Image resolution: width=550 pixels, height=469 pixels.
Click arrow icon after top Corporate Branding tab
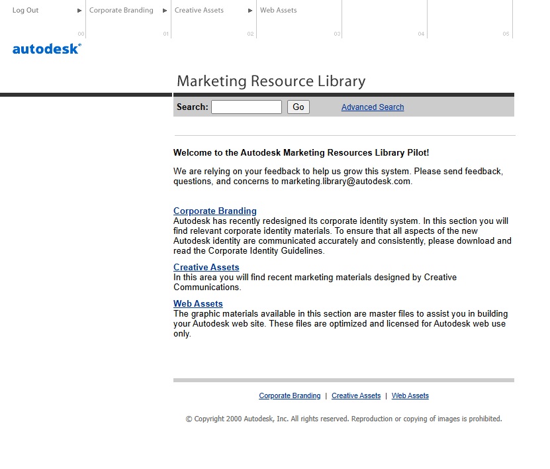pos(165,11)
